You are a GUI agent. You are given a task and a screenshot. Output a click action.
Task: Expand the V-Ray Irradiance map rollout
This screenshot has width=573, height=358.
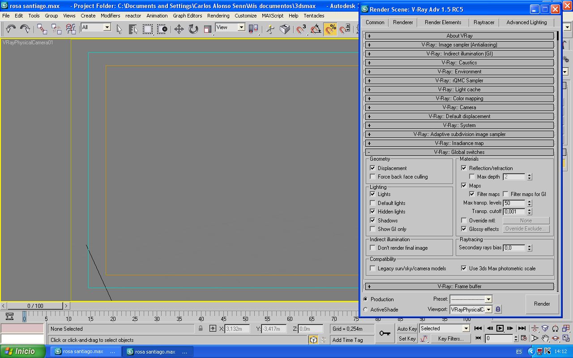pyautogui.click(x=459, y=143)
